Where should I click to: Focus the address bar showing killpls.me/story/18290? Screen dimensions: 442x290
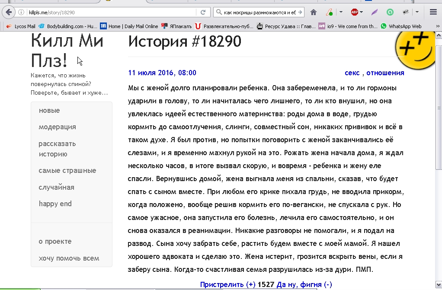(111, 13)
